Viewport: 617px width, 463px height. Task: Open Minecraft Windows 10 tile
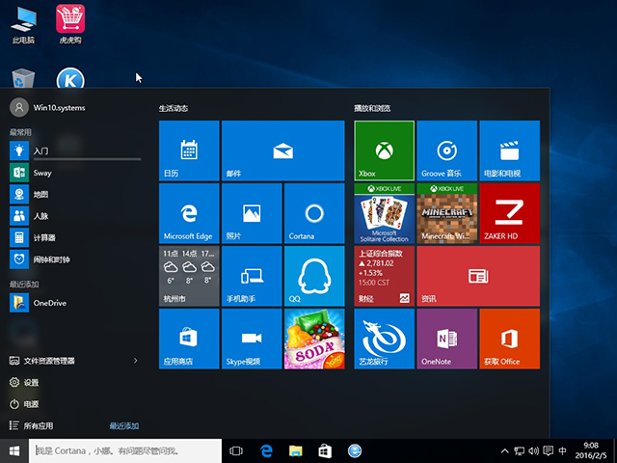[446, 213]
